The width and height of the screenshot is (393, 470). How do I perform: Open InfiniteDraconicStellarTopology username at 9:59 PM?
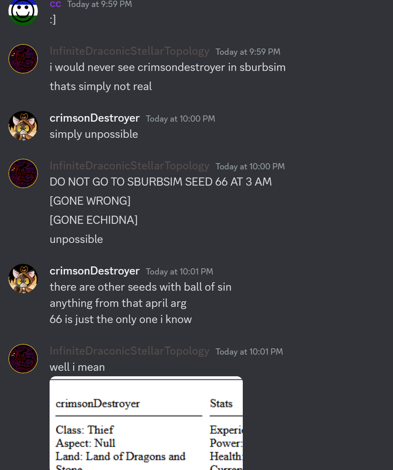tap(129, 51)
